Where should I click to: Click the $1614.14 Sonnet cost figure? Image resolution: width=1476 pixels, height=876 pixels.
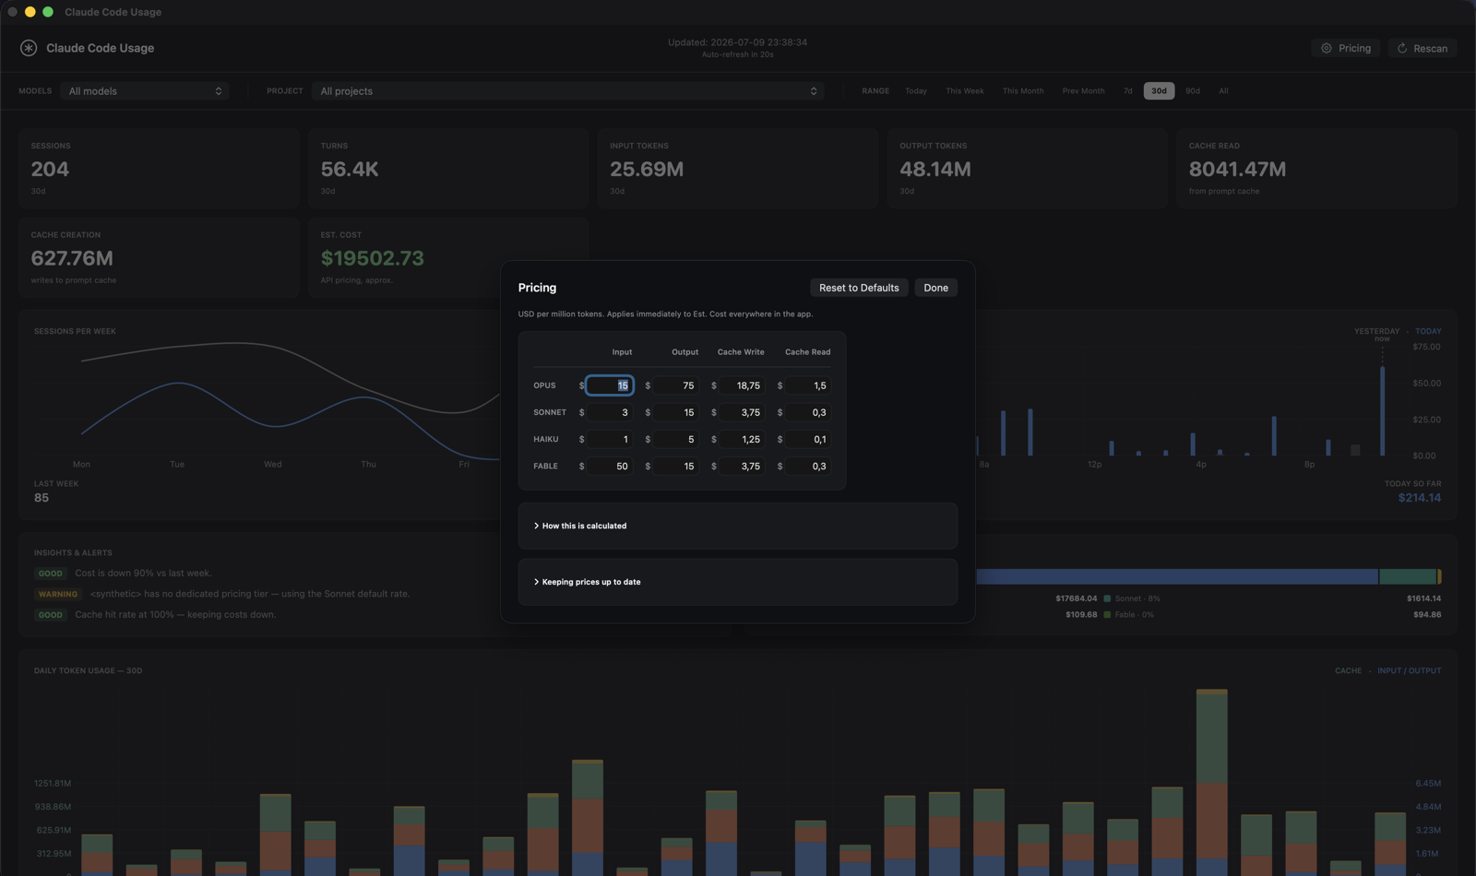(x=1423, y=598)
